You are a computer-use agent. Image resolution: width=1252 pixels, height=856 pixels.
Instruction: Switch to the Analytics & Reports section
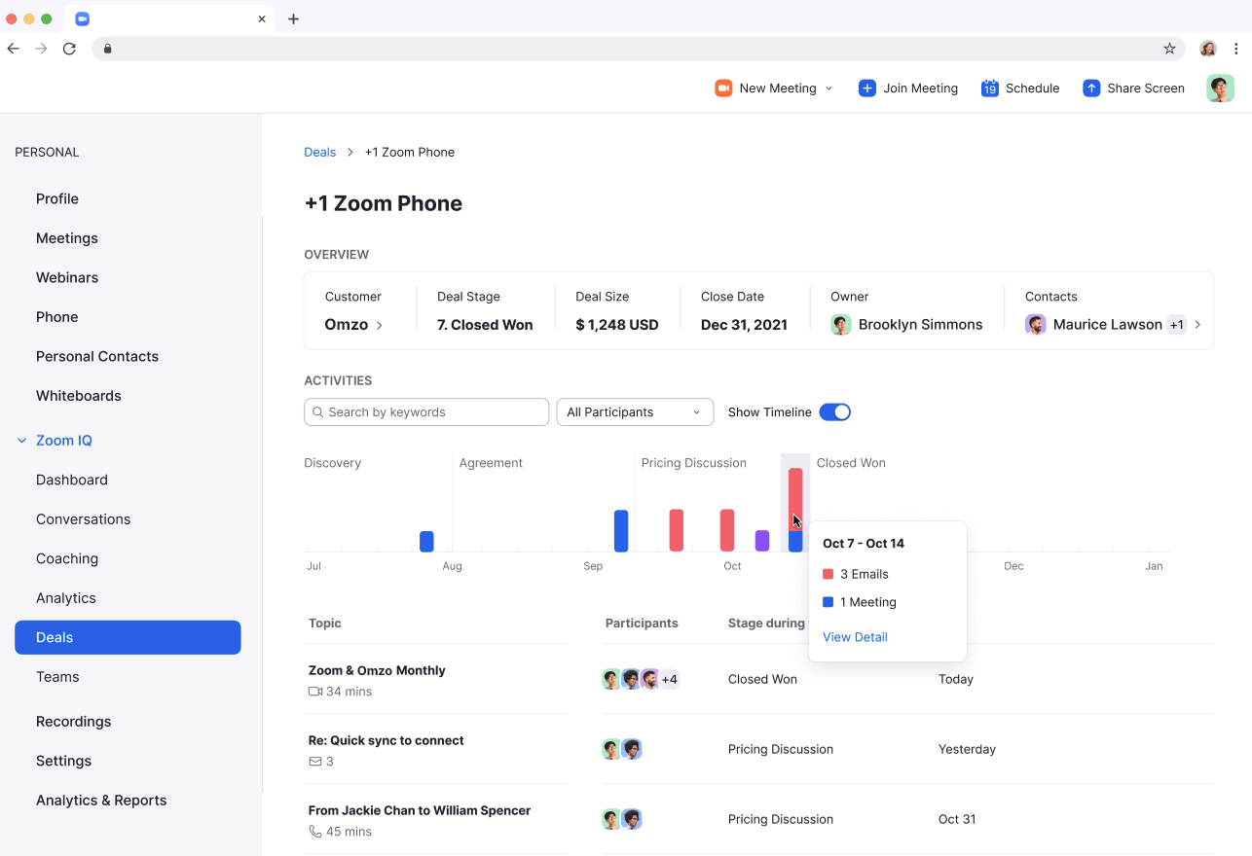[101, 800]
